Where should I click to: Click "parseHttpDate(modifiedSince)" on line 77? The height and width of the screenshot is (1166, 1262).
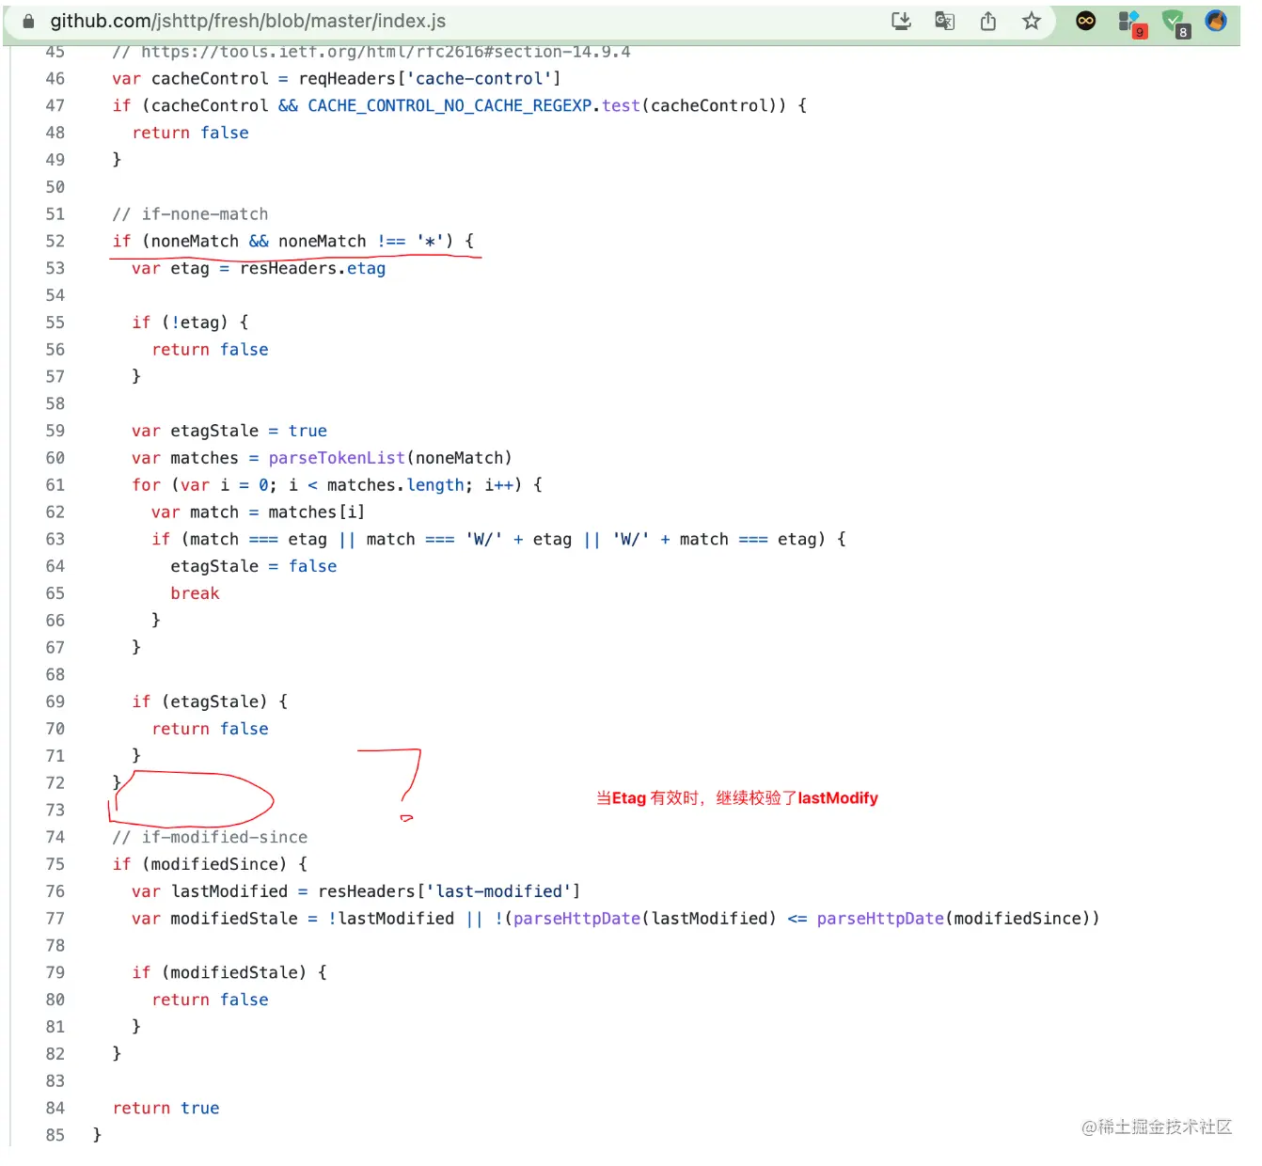point(953,919)
